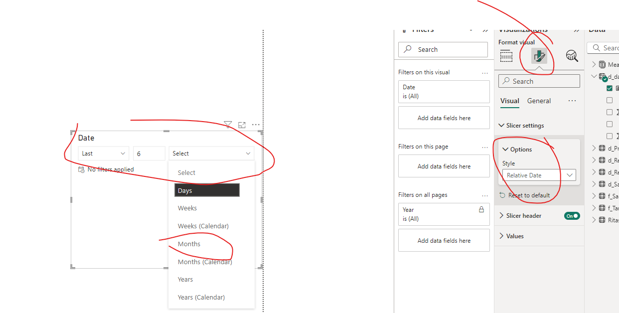This screenshot has width=619, height=313.
Task: Expand the Slicer header section
Action: click(501, 216)
